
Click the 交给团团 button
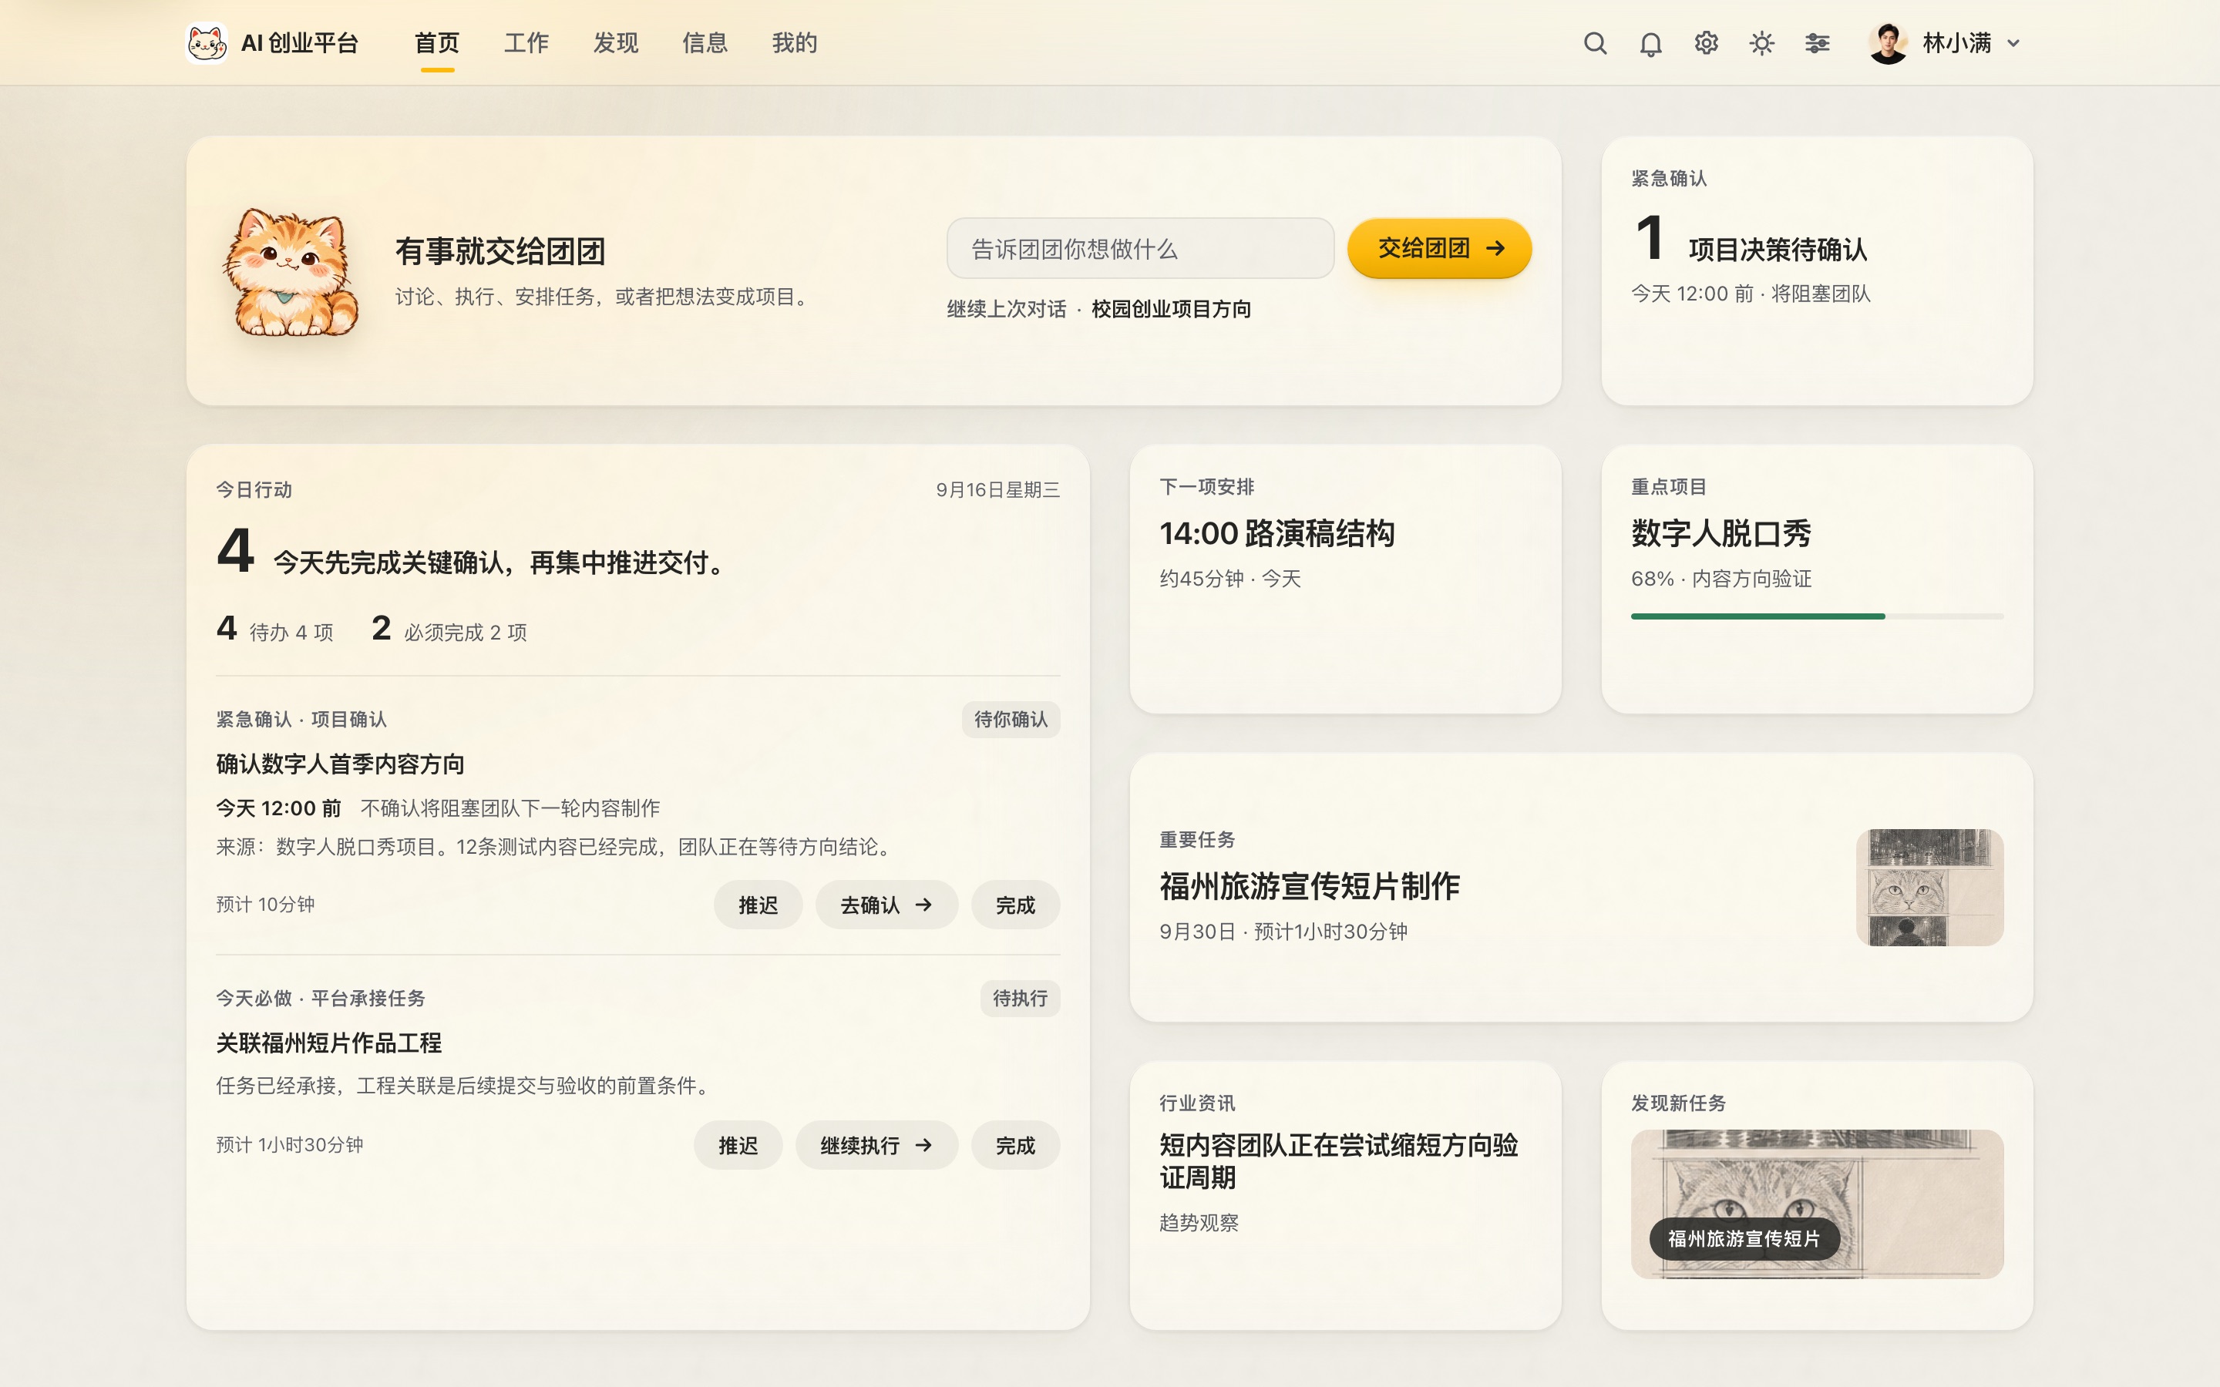[x=1439, y=249]
